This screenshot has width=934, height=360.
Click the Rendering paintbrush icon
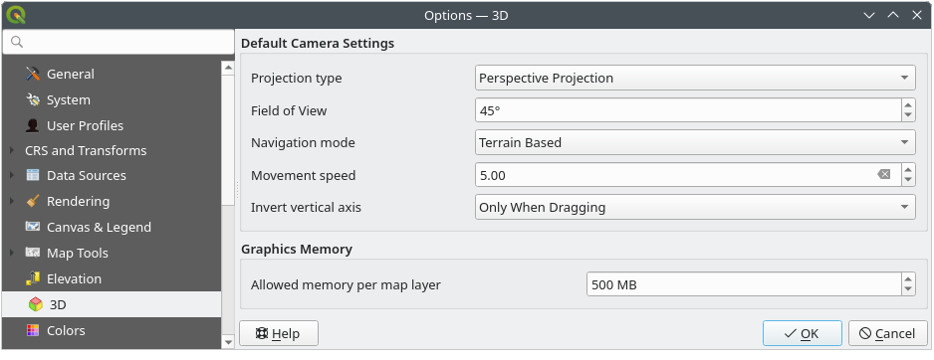pos(33,201)
